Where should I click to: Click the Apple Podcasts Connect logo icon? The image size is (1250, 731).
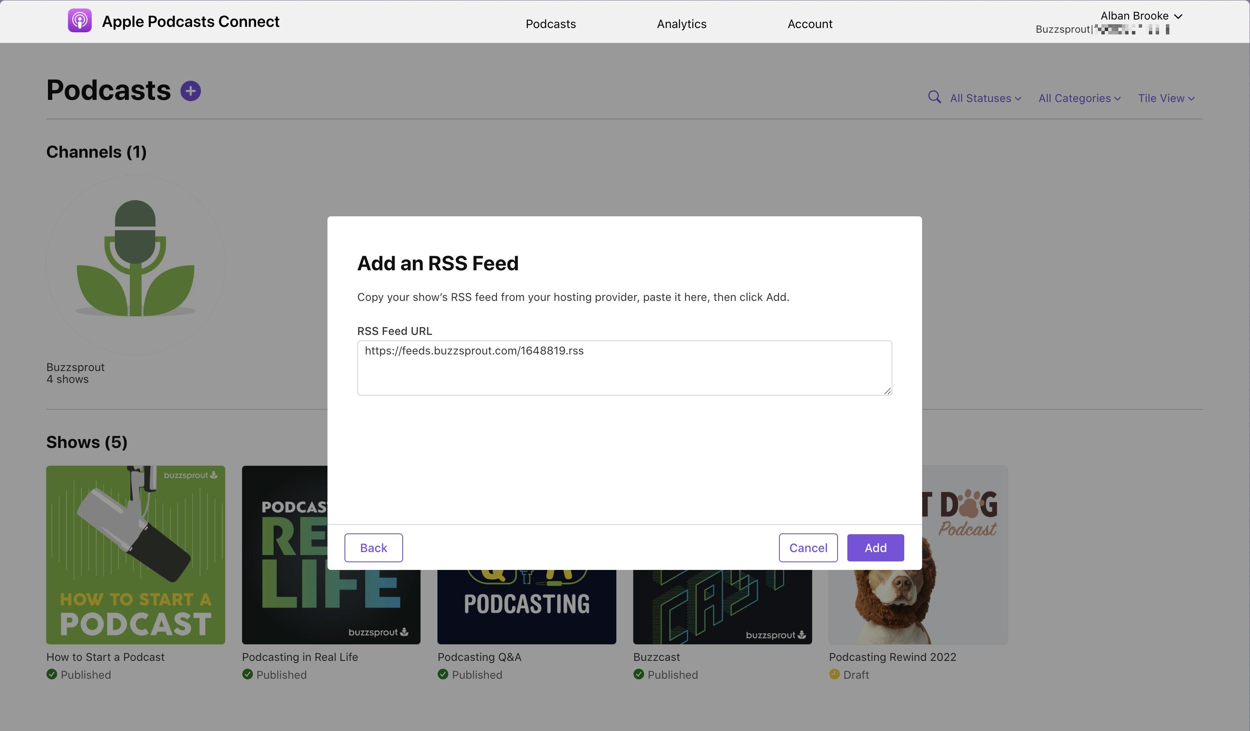80,21
